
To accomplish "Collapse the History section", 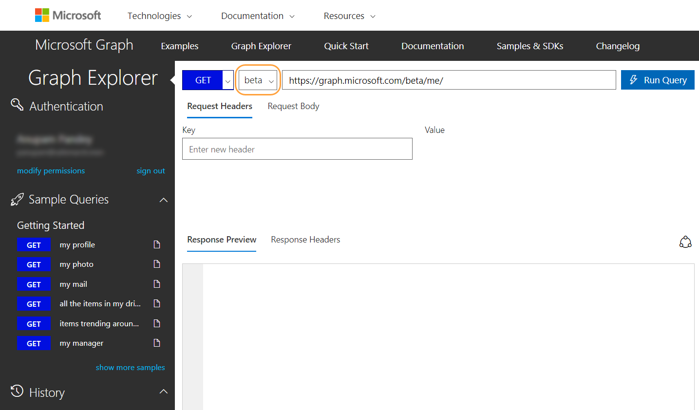I will pos(164,391).
